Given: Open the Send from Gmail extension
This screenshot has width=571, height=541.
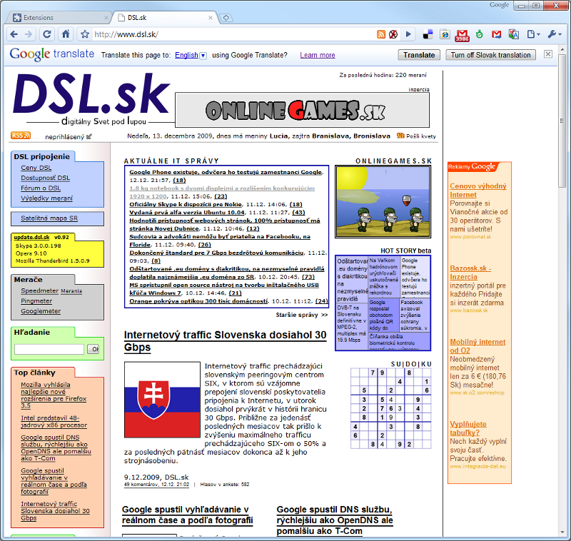Looking at the screenshot, I should click(496, 34).
